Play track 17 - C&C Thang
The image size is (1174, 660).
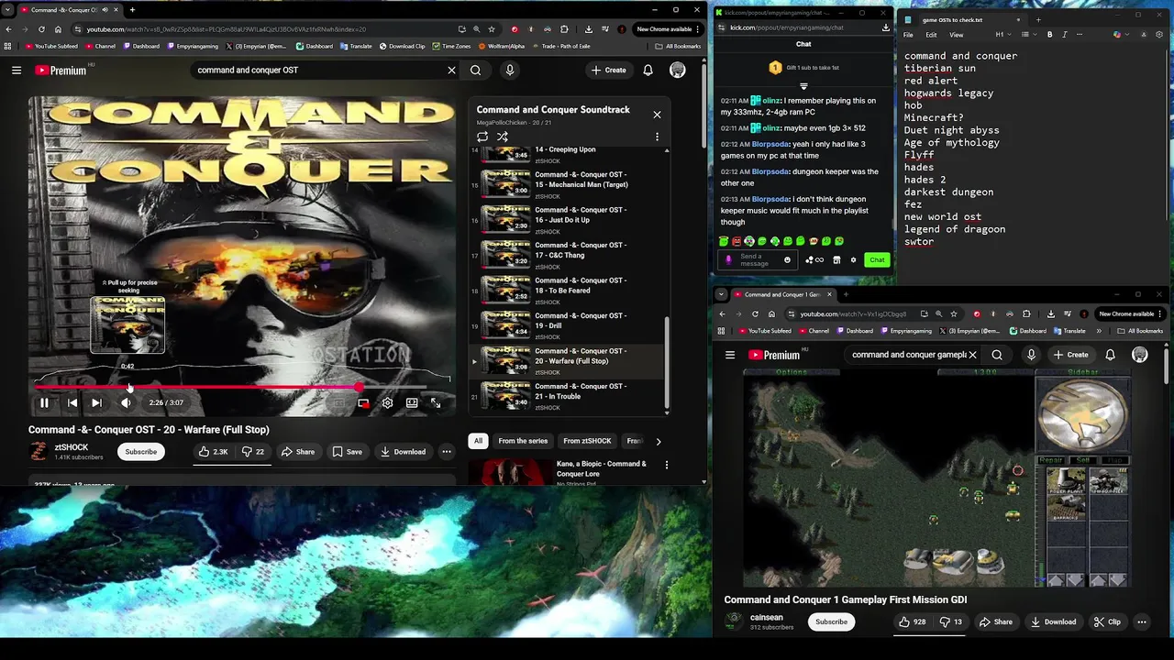(x=564, y=255)
